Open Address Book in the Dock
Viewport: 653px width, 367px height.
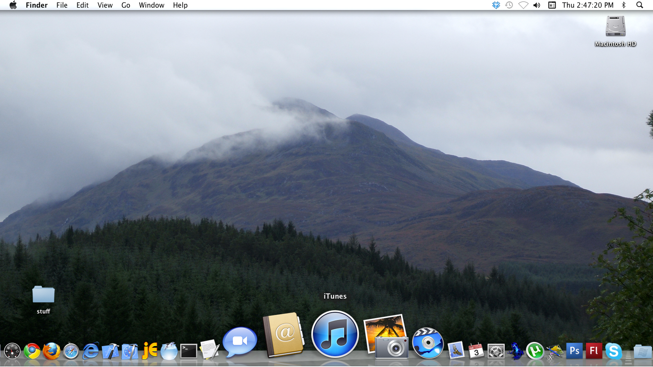coord(284,335)
